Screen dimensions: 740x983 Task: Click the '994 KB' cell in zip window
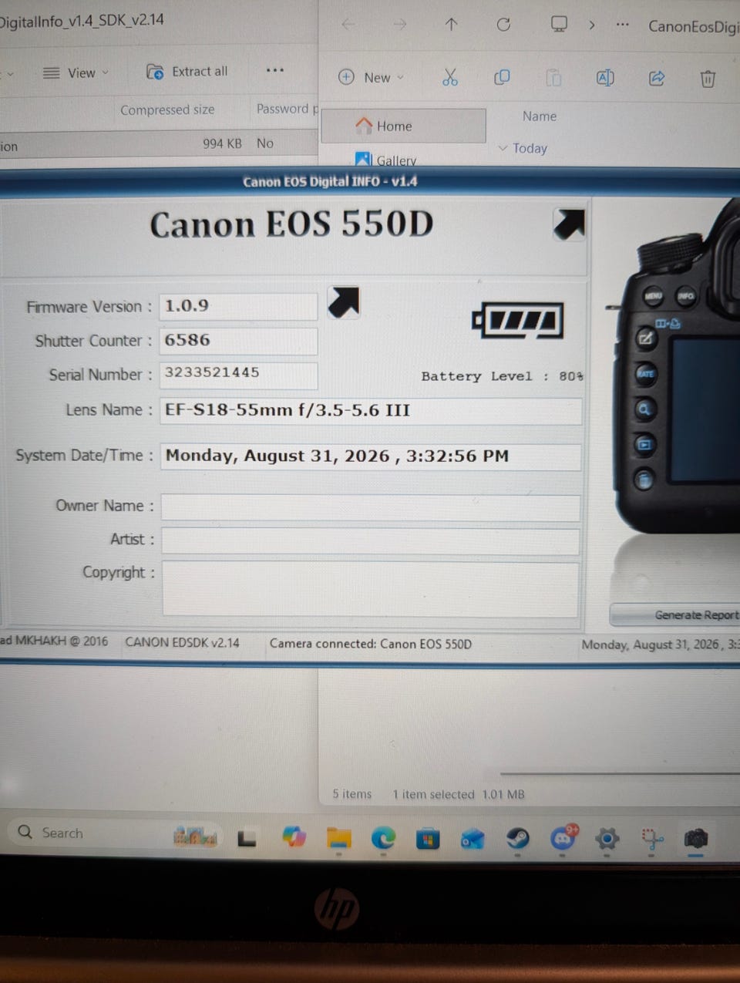click(x=222, y=143)
